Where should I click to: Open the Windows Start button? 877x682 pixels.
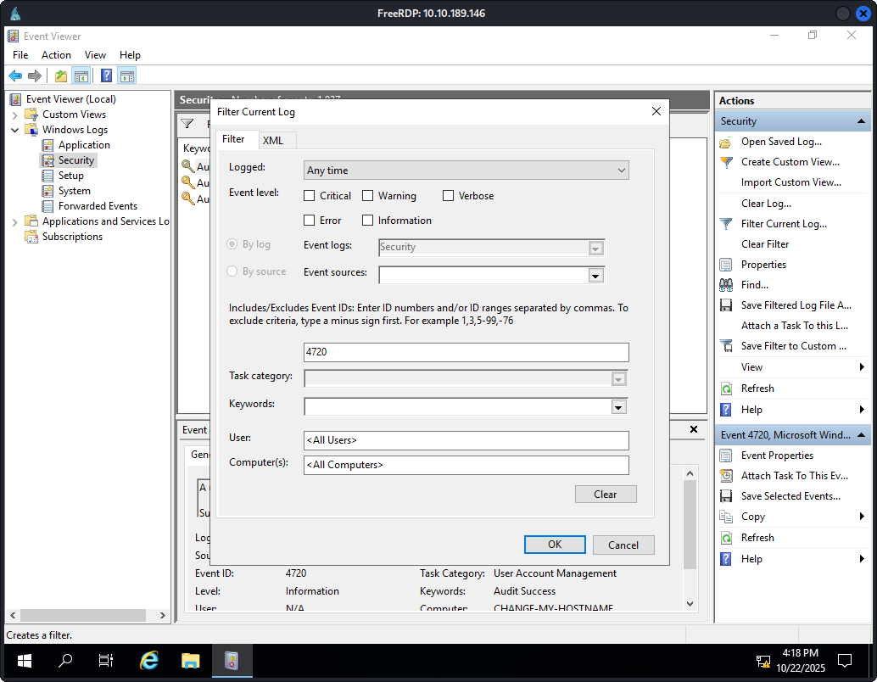tap(25, 661)
